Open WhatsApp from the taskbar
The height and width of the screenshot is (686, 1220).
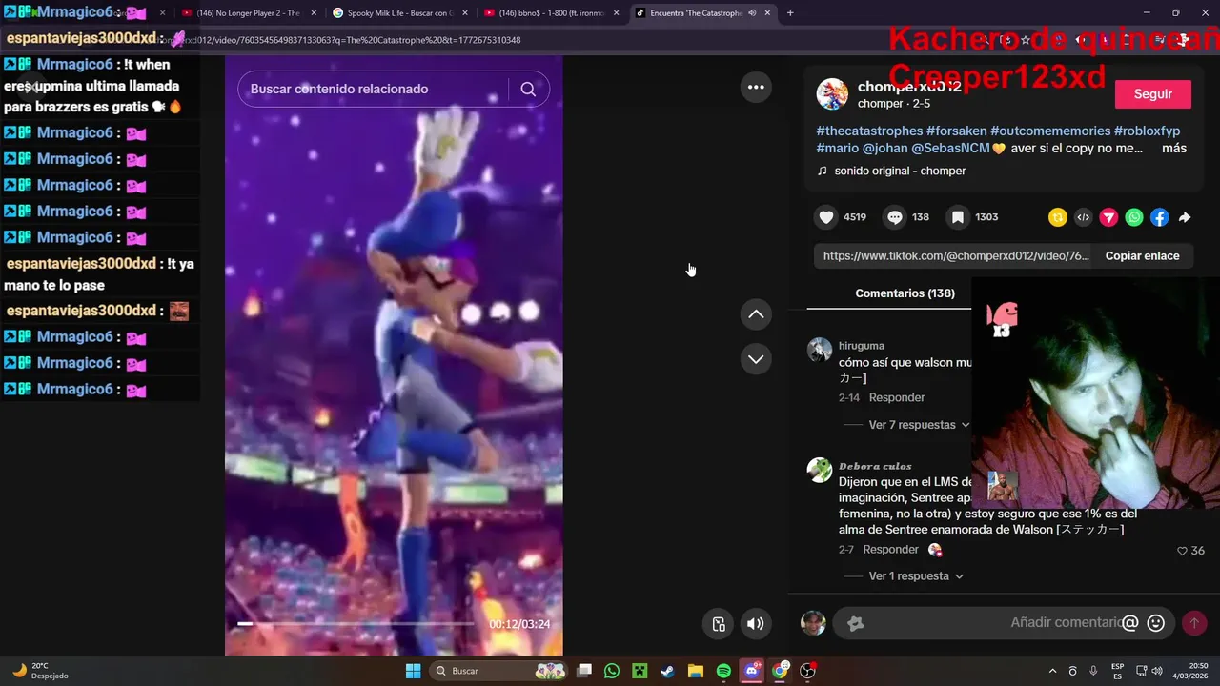612,671
